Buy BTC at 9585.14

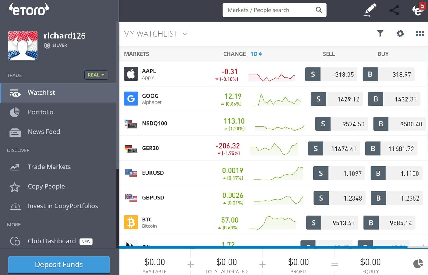(x=390, y=223)
